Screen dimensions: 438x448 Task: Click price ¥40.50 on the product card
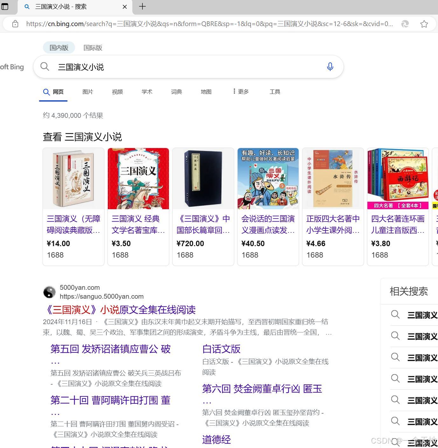point(253,244)
